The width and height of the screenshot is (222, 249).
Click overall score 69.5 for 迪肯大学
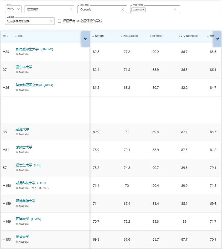(96, 240)
